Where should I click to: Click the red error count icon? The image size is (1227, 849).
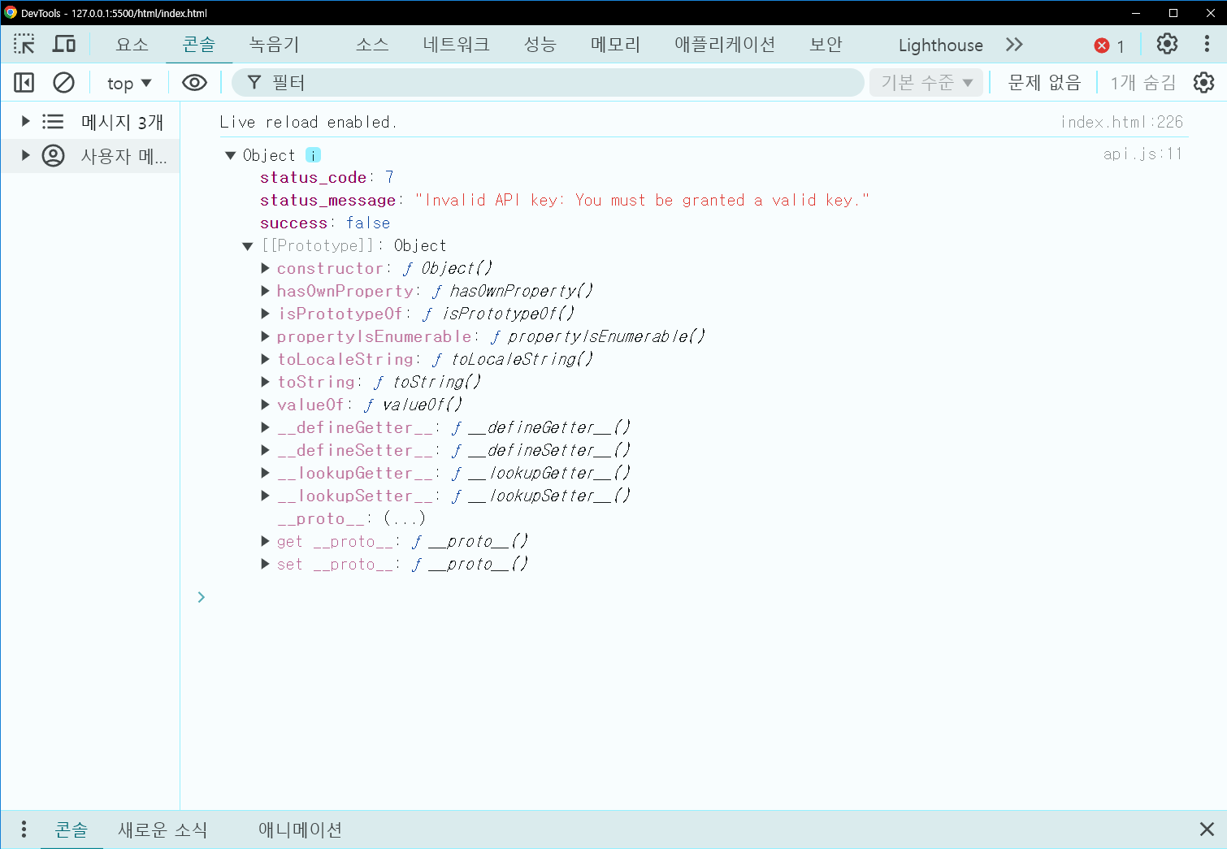pos(1102,45)
